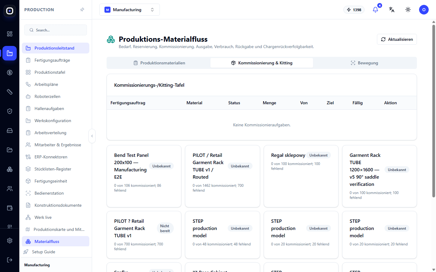Click the logout icon at rail bottom

click(10, 260)
